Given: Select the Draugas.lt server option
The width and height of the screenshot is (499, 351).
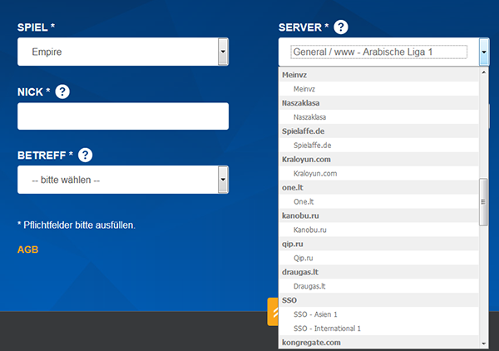Looking at the screenshot, I should coord(378,286).
